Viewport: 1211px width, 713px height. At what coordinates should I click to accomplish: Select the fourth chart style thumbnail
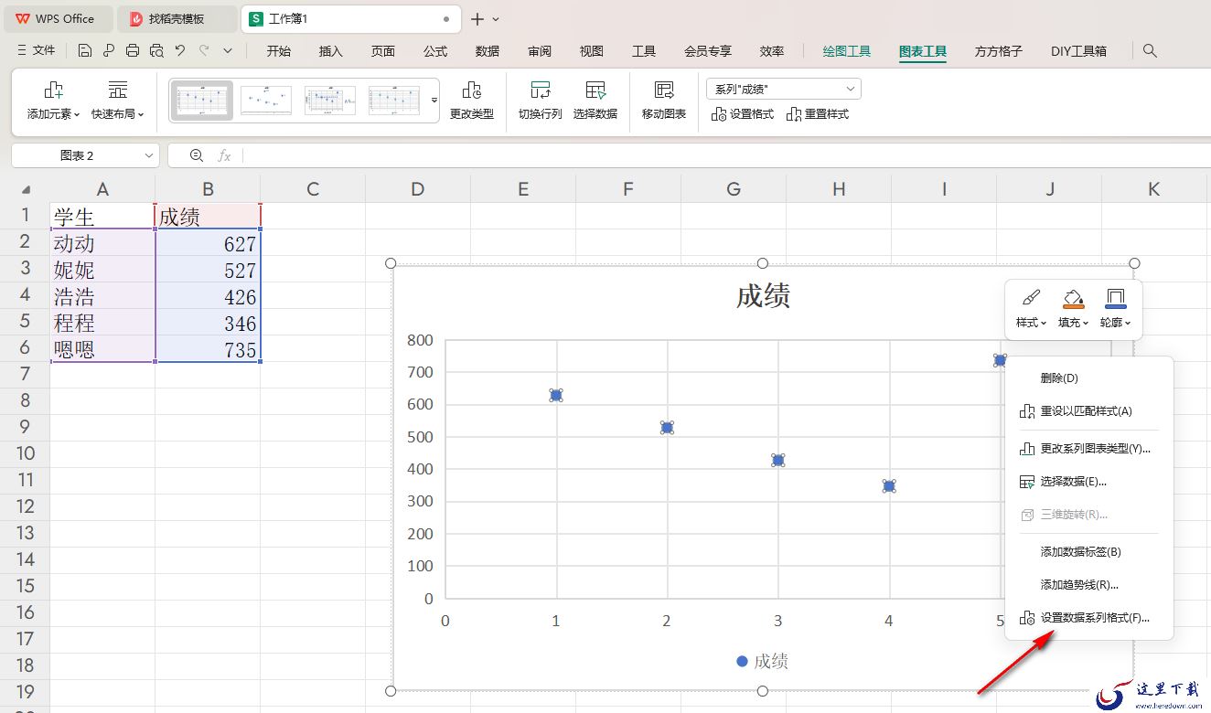coord(394,100)
